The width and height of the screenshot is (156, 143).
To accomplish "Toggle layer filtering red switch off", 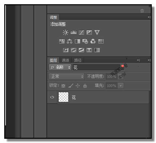I will coord(122,66).
